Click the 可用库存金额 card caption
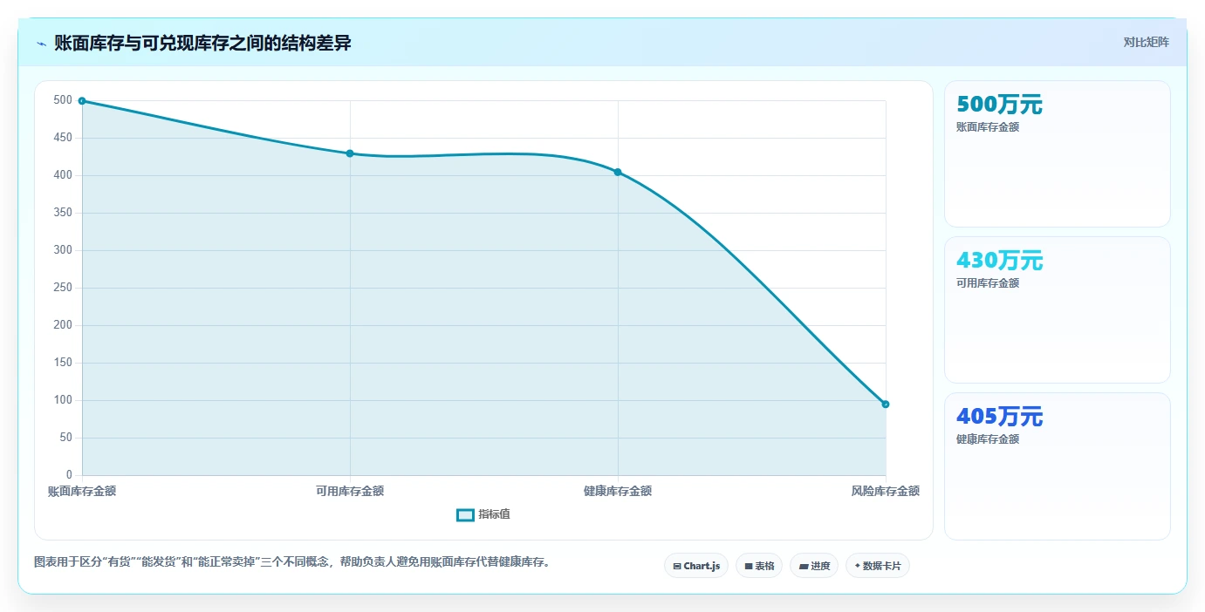 click(x=988, y=283)
